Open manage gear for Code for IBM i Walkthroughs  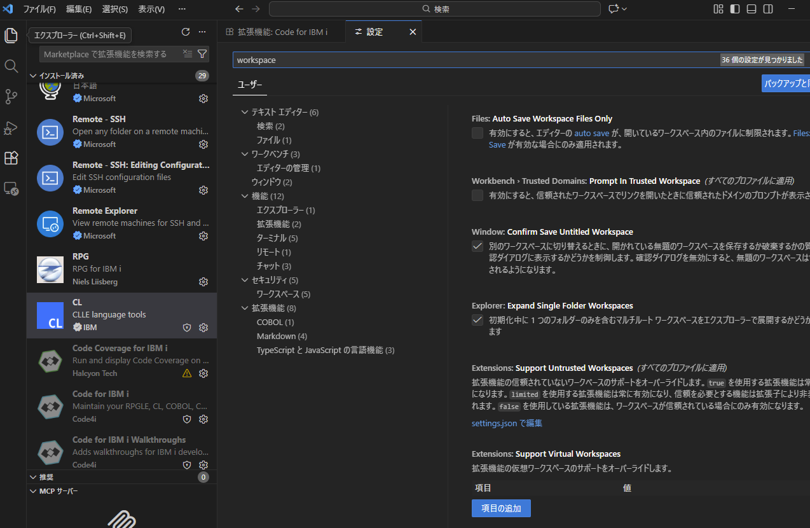coord(203,465)
